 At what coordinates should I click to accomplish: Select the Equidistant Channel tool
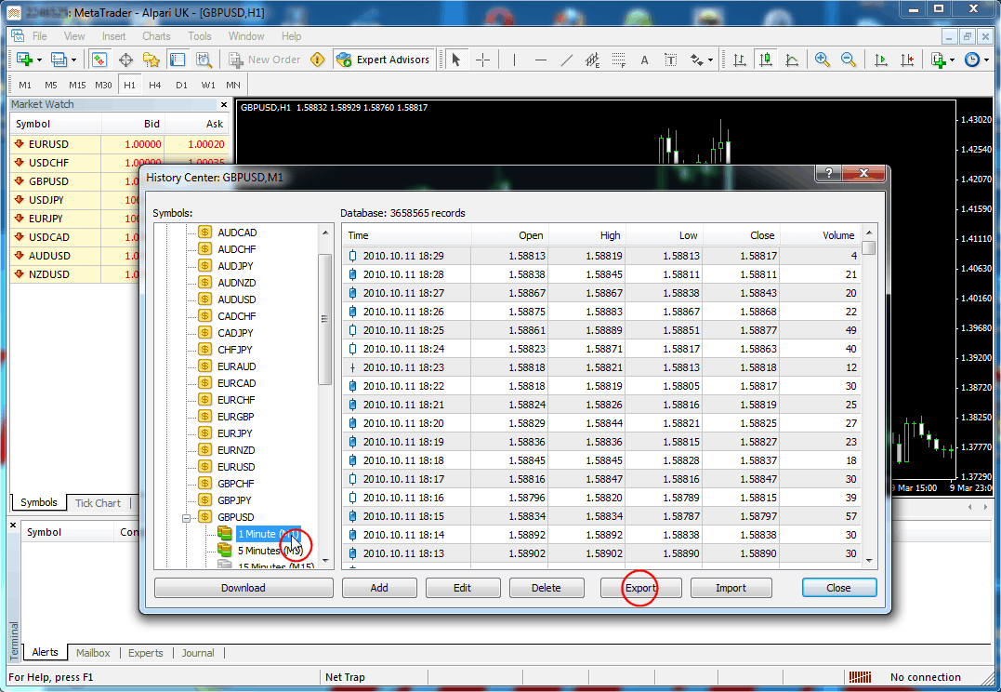point(592,60)
